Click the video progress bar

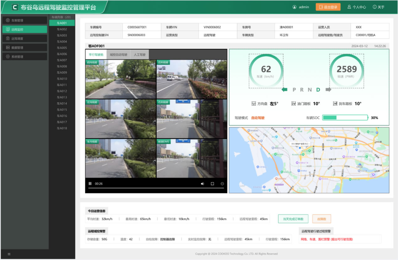tap(156, 188)
